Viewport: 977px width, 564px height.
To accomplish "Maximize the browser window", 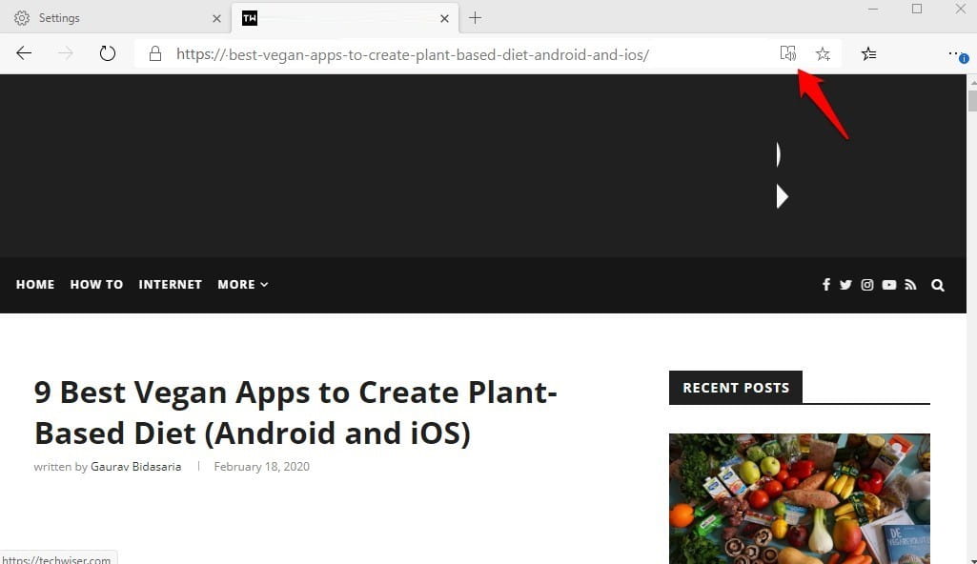I will pos(917,9).
